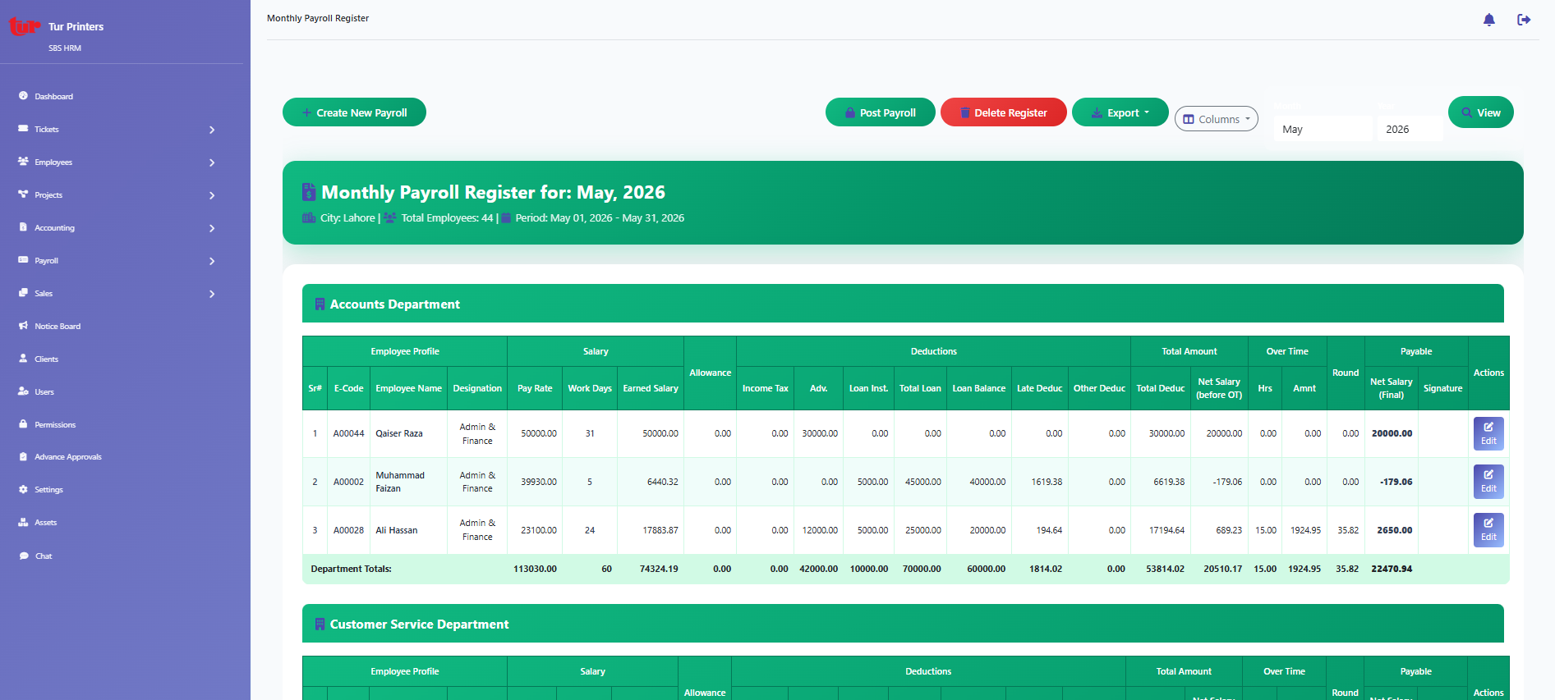Image resolution: width=1555 pixels, height=700 pixels.
Task: Click the Department Totals label
Action: (351, 569)
